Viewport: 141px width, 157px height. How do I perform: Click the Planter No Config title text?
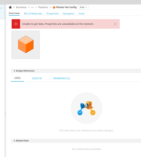coord(66,7)
